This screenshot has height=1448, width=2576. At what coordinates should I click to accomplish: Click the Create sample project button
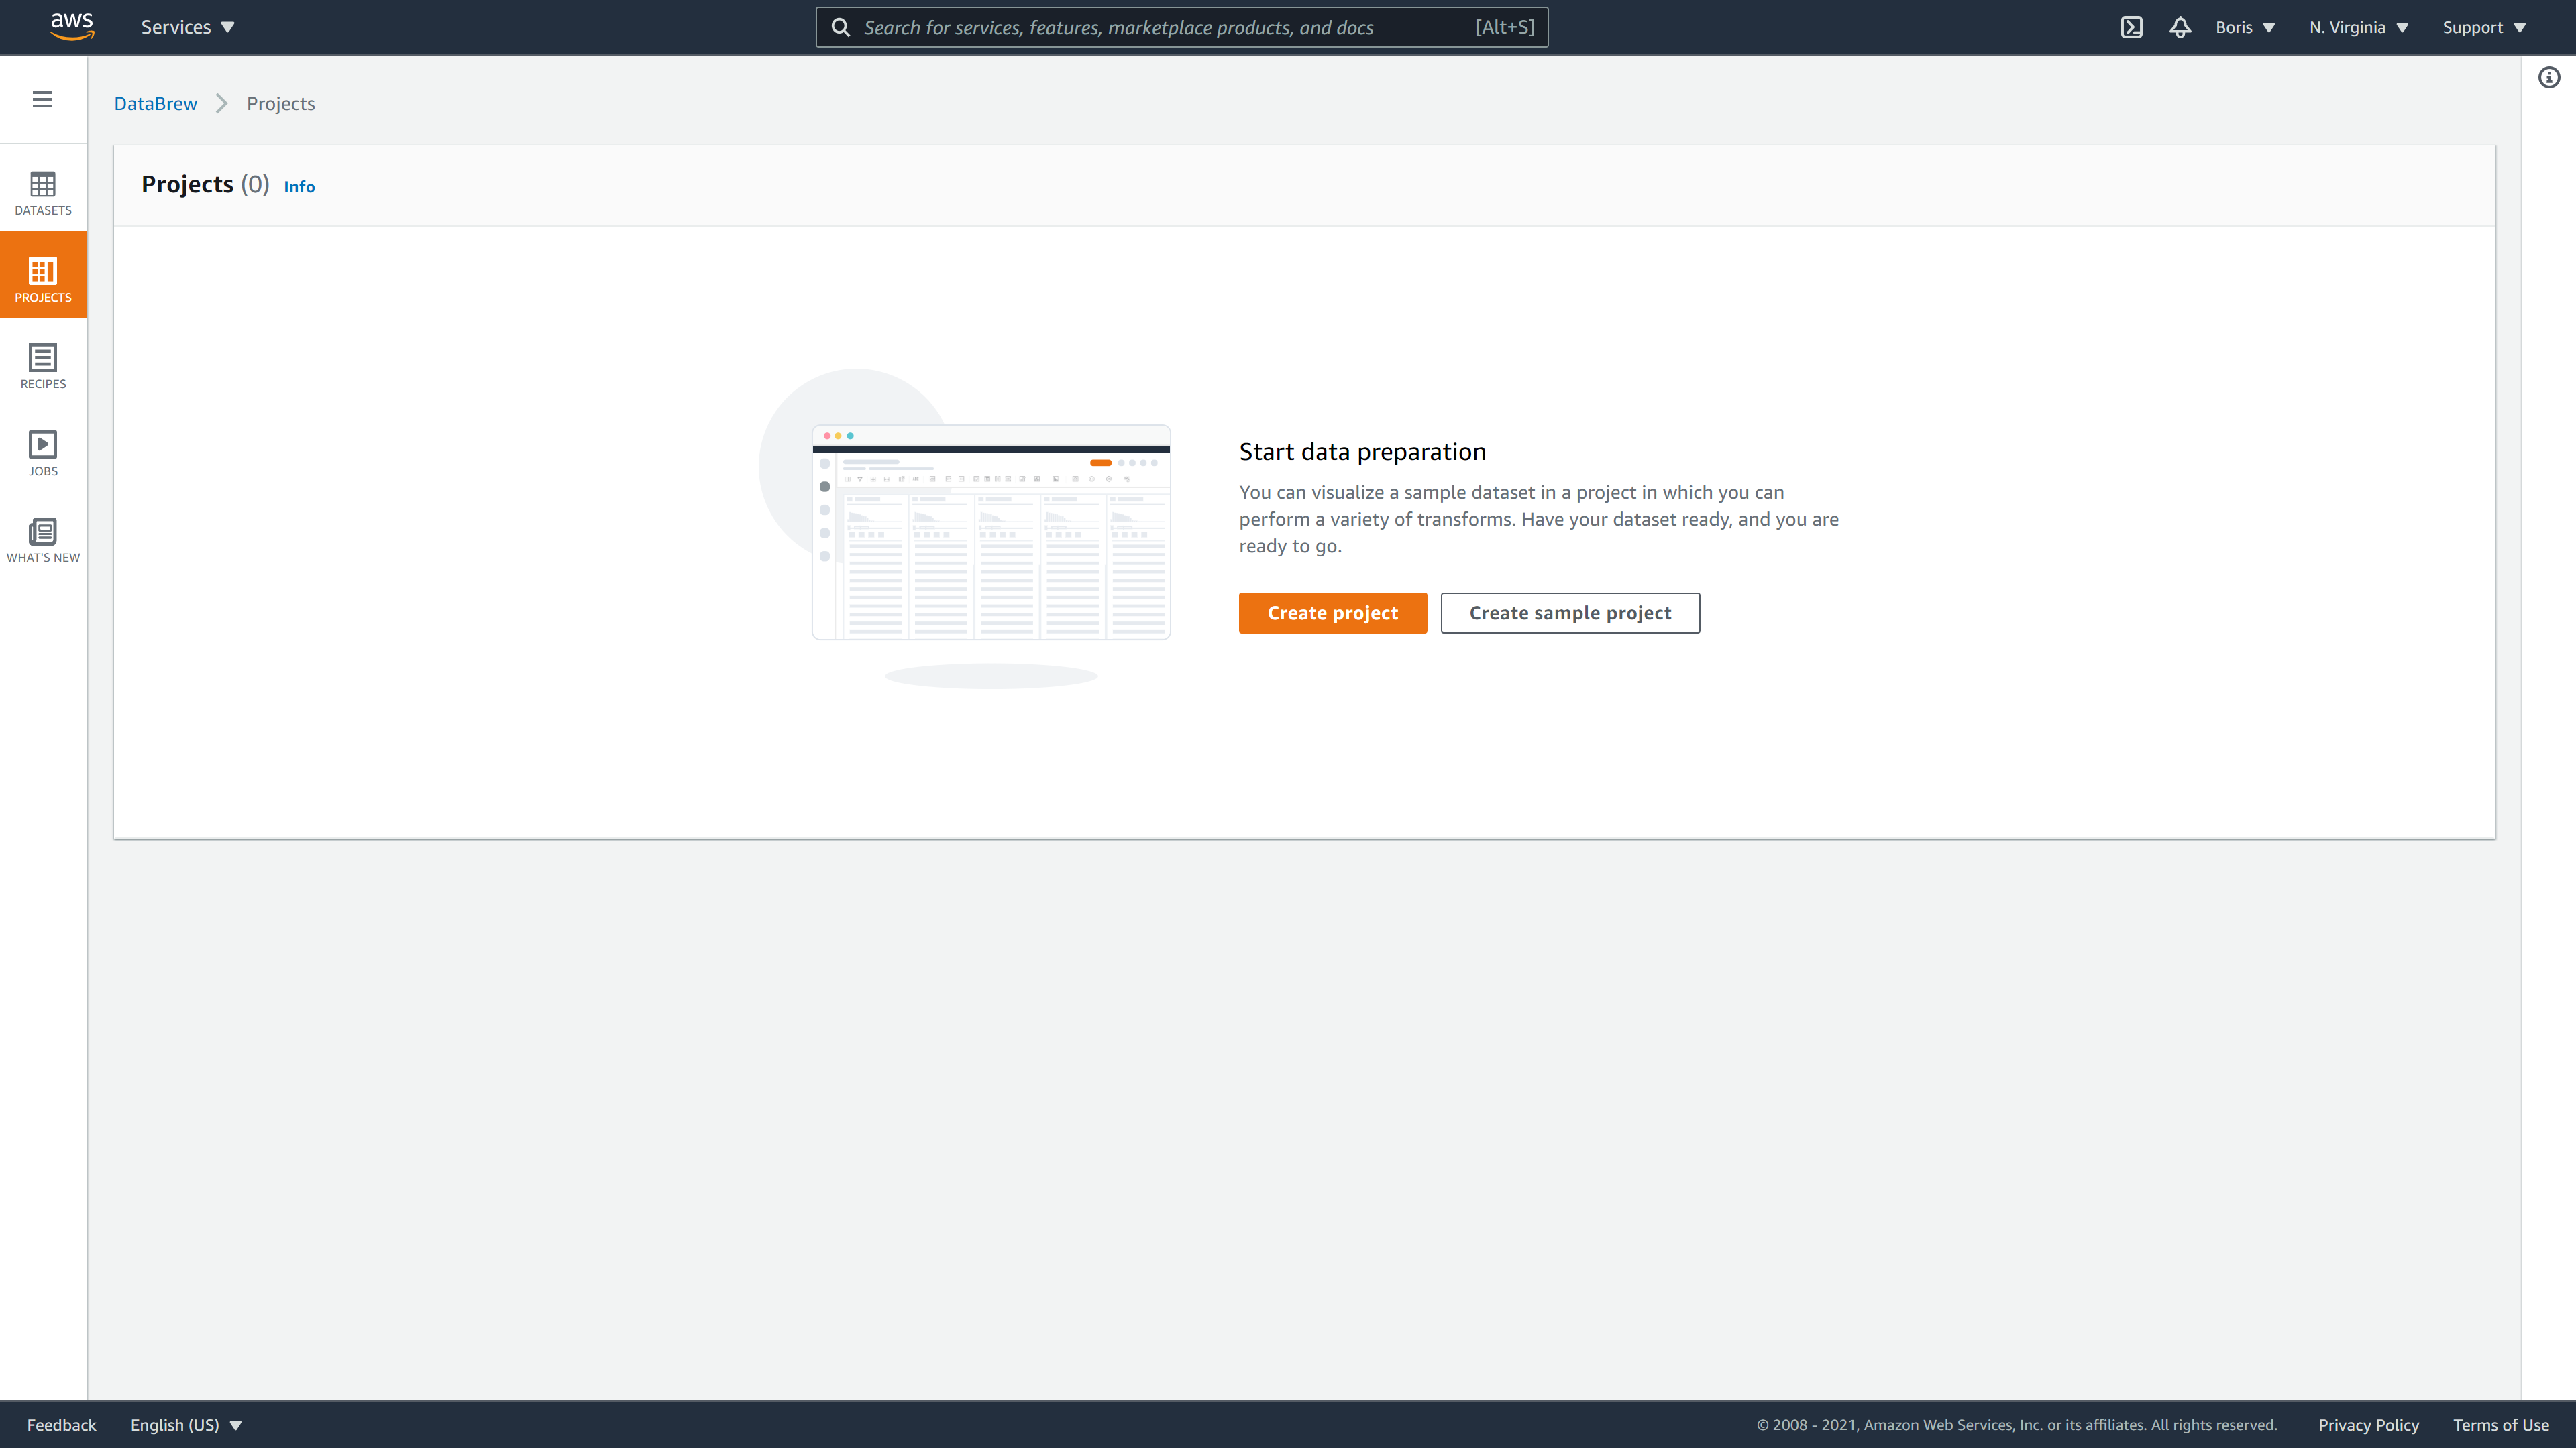[x=1569, y=612]
